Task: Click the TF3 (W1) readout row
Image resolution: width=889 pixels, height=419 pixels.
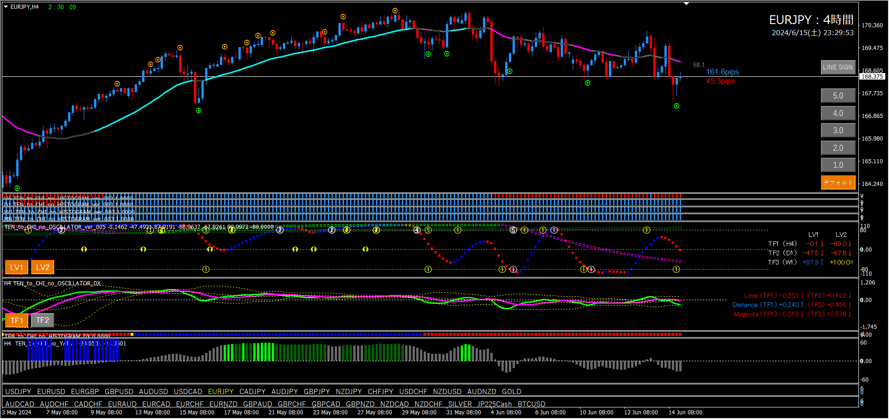Action: point(810,262)
